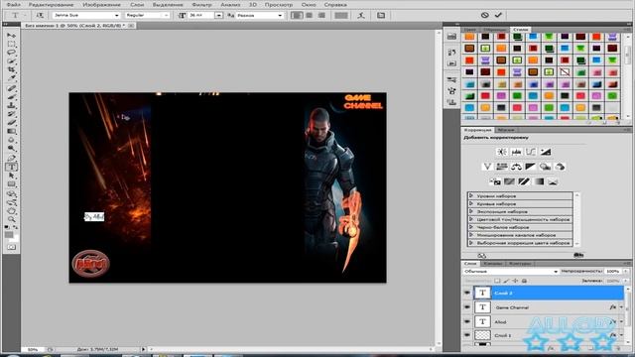Screen dimensions: 635x357
Task: Select the Quick Selection tool
Action: tap(11, 61)
